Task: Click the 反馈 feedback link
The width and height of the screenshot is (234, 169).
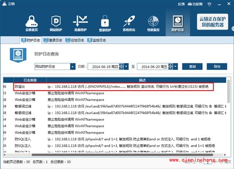Action: click(x=181, y=4)
